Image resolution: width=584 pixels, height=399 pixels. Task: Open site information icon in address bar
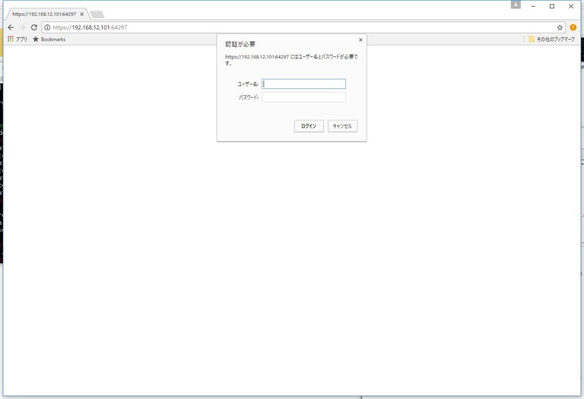click(x=47, y=27)
